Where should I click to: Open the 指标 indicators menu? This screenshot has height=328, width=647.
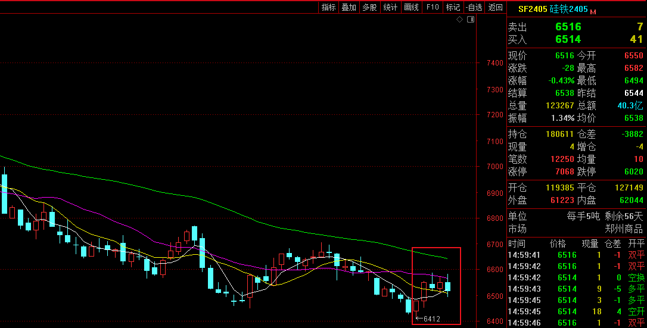328,7
